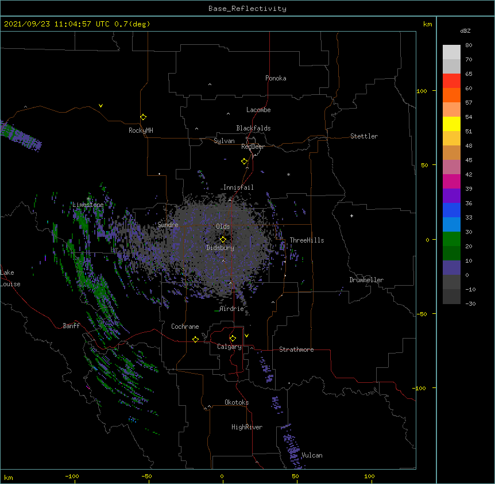This screenshot has height=484, width=495.
Task: Click the Strathmore city label
Action: pos(296,349)
